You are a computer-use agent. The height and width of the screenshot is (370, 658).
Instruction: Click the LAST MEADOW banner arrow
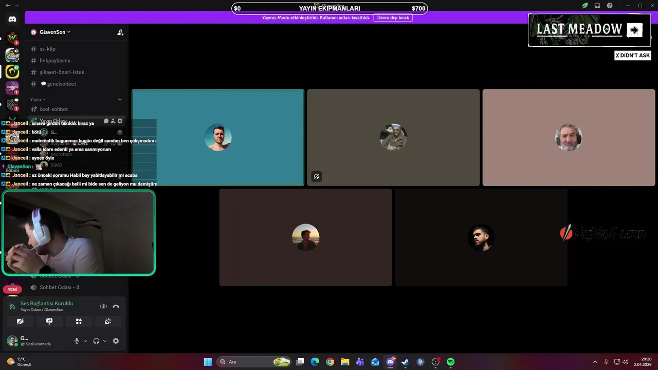634,30
